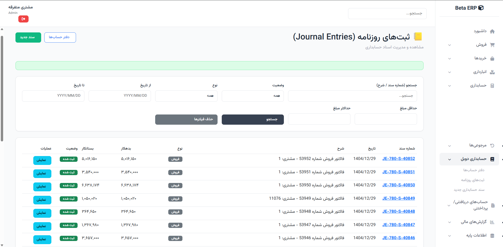Collapse the حسابداری دوبل section chevron
Screen dimensions: 503x247
[450, 159]
